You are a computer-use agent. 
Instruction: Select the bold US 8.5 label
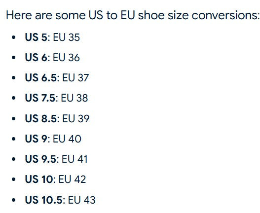click(41, 118)
